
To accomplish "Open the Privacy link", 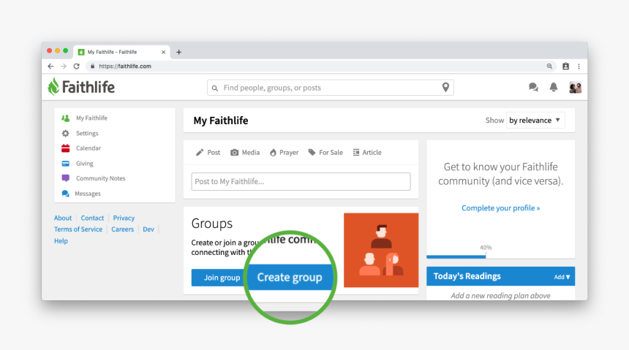I will [x=124, y=218].
